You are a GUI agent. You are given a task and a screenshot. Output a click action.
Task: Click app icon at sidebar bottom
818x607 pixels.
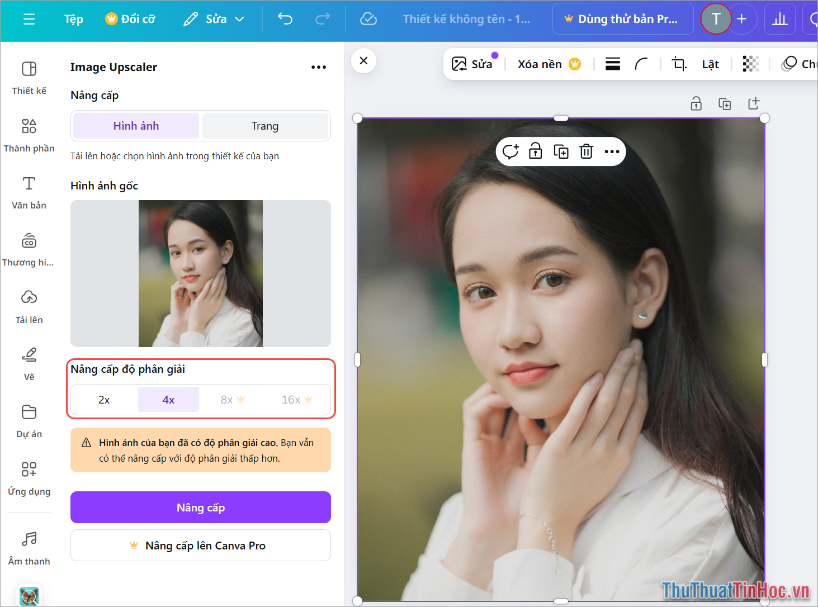click(x=29, y=596)
